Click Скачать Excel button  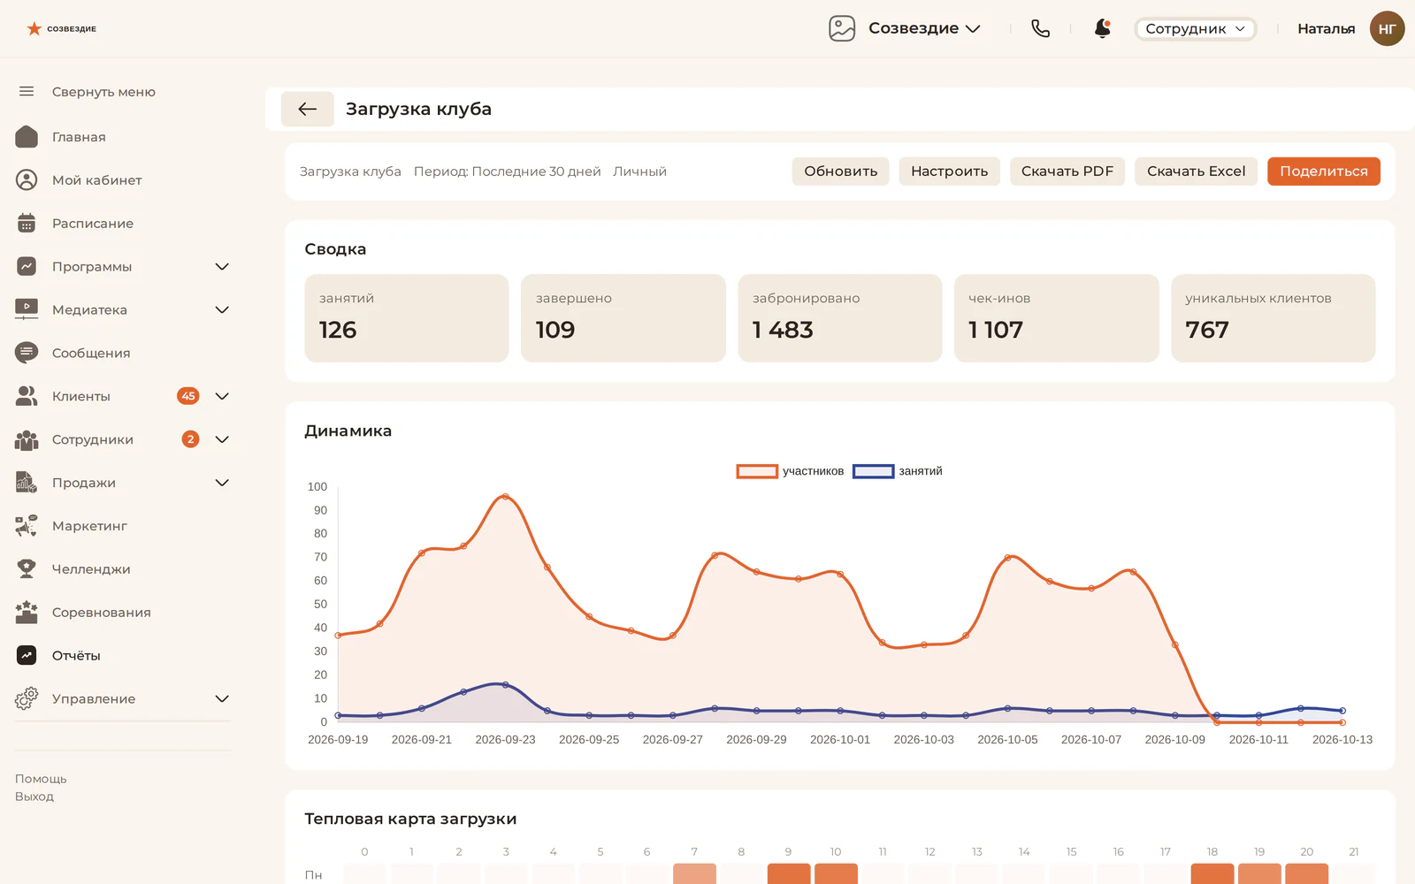tap(1196, 171)
